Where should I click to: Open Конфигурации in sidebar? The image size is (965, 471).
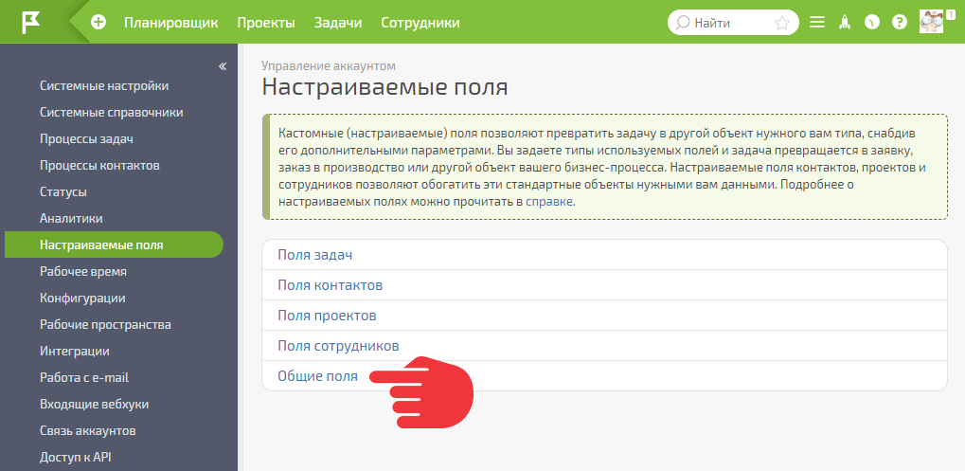click(x=82, y=298)
